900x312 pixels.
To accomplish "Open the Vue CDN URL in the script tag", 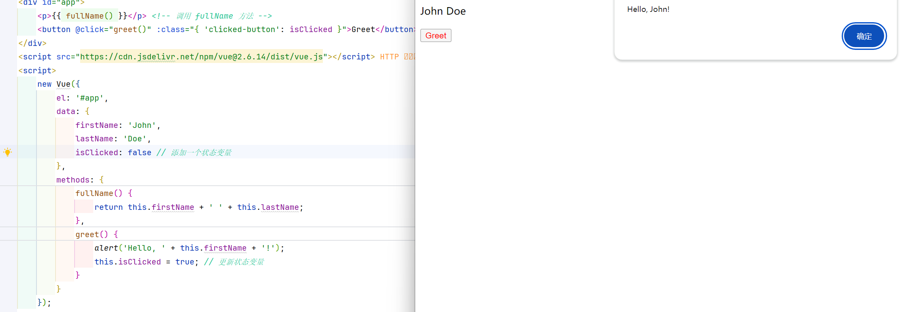I will click(x=201, y=57).
